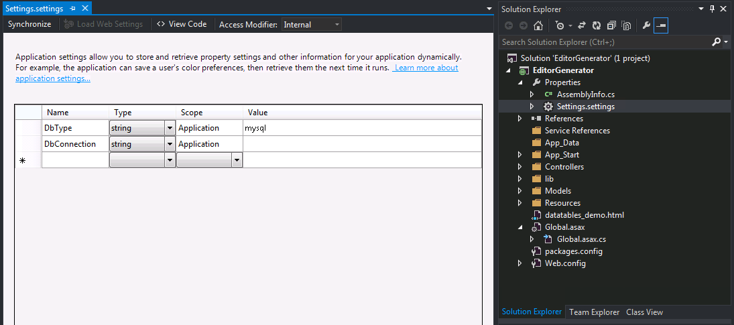Click Sync with Active Document arrows icon
This screenshot has height=325, width=734.
[x=582, y=25]
